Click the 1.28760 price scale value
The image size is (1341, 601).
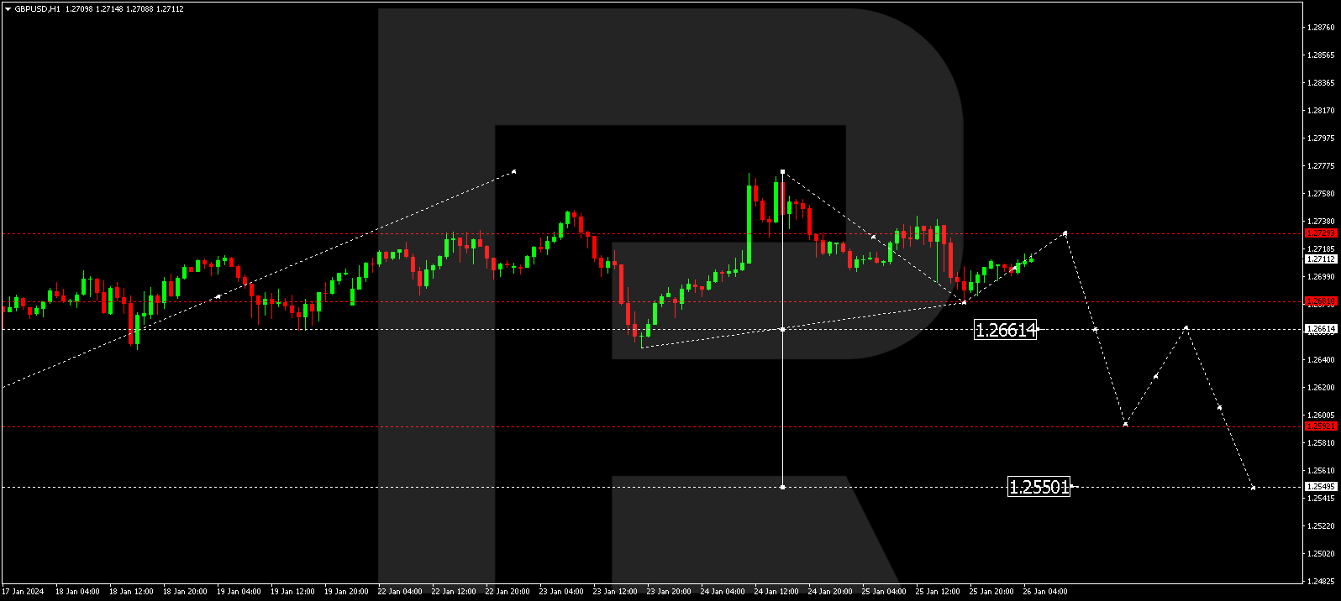coord(1321,28)
